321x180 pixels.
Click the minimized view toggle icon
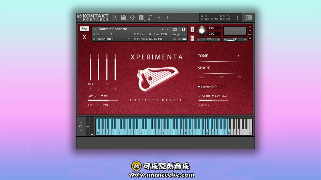pyautogui.click(x=150, y=17)
